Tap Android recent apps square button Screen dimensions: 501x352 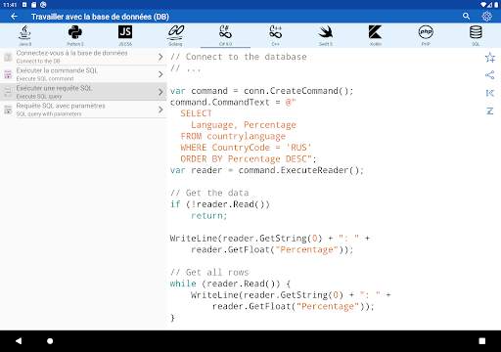pyautogui.click(x=482, y=341)
